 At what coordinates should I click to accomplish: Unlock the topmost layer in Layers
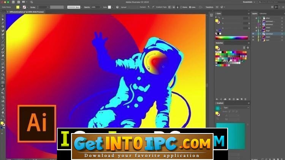pos(256,18)
